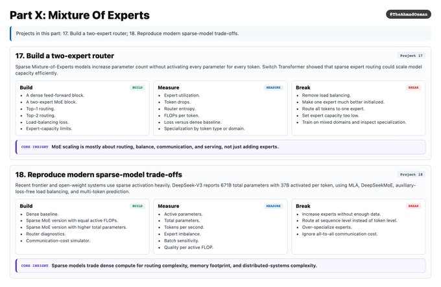Click the red BREAK badge in project 18
Viewport: 441px width, 287px height.
click(x=414, y=206)
